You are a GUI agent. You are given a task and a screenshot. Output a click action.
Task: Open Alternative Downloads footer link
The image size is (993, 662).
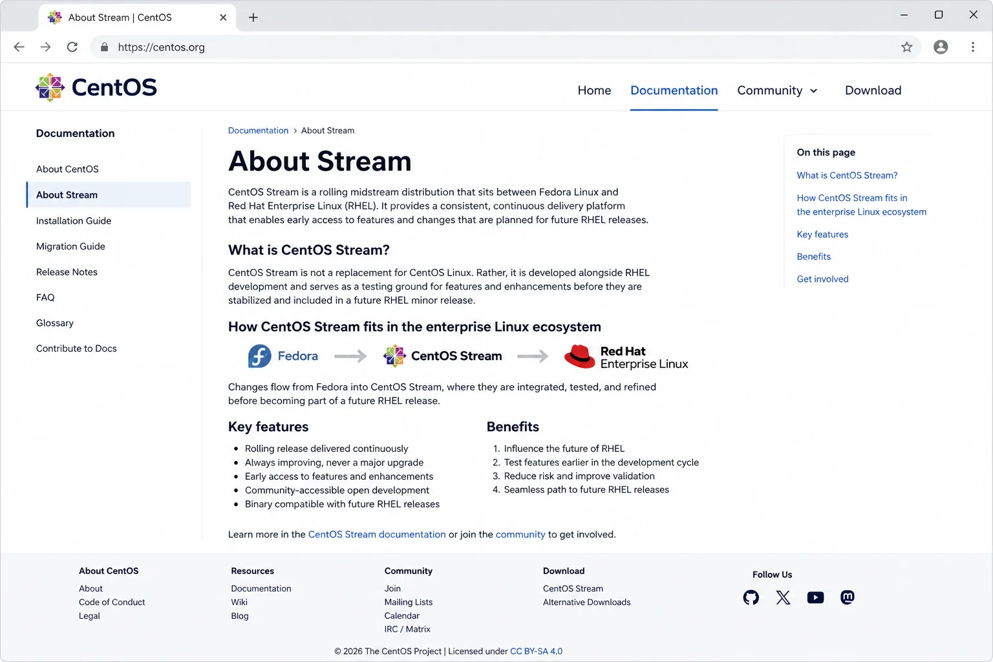(x=586, y=602)
